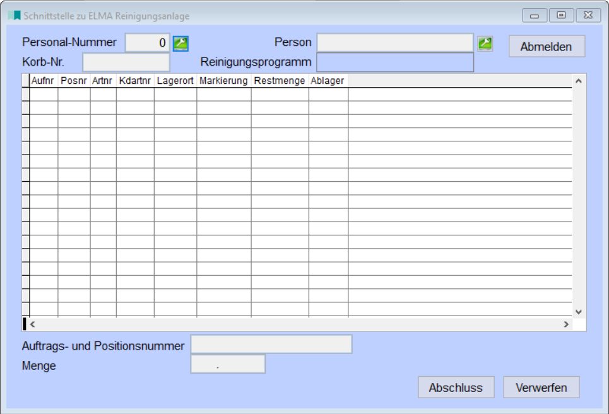Viewport: 609px width, 414px height.
Task: Select the Lagerort column header
Action: [x=175, y=81]
